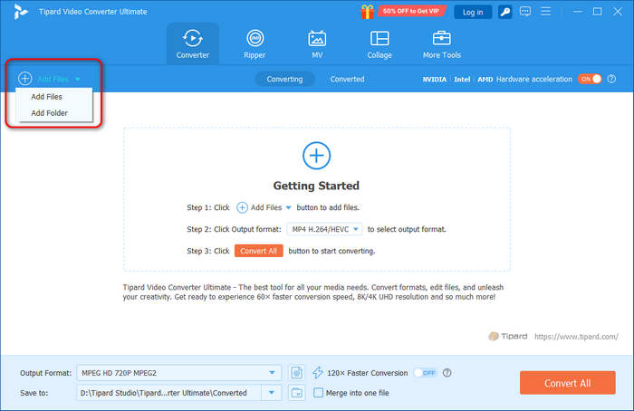634x411 pixels.
Task: Open the MV tab
Action: pyautogui.click(x=317, y=43)
